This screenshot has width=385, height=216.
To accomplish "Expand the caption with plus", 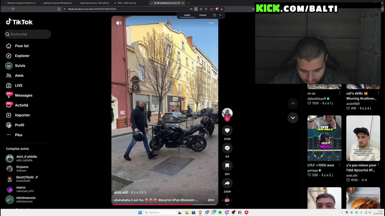I will 211,200.
